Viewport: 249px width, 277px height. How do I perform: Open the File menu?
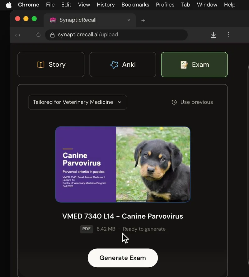pyautogui.click(x=50, y=5)
